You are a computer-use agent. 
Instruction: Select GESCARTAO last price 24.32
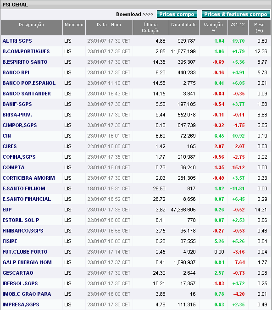coord(159,273)
